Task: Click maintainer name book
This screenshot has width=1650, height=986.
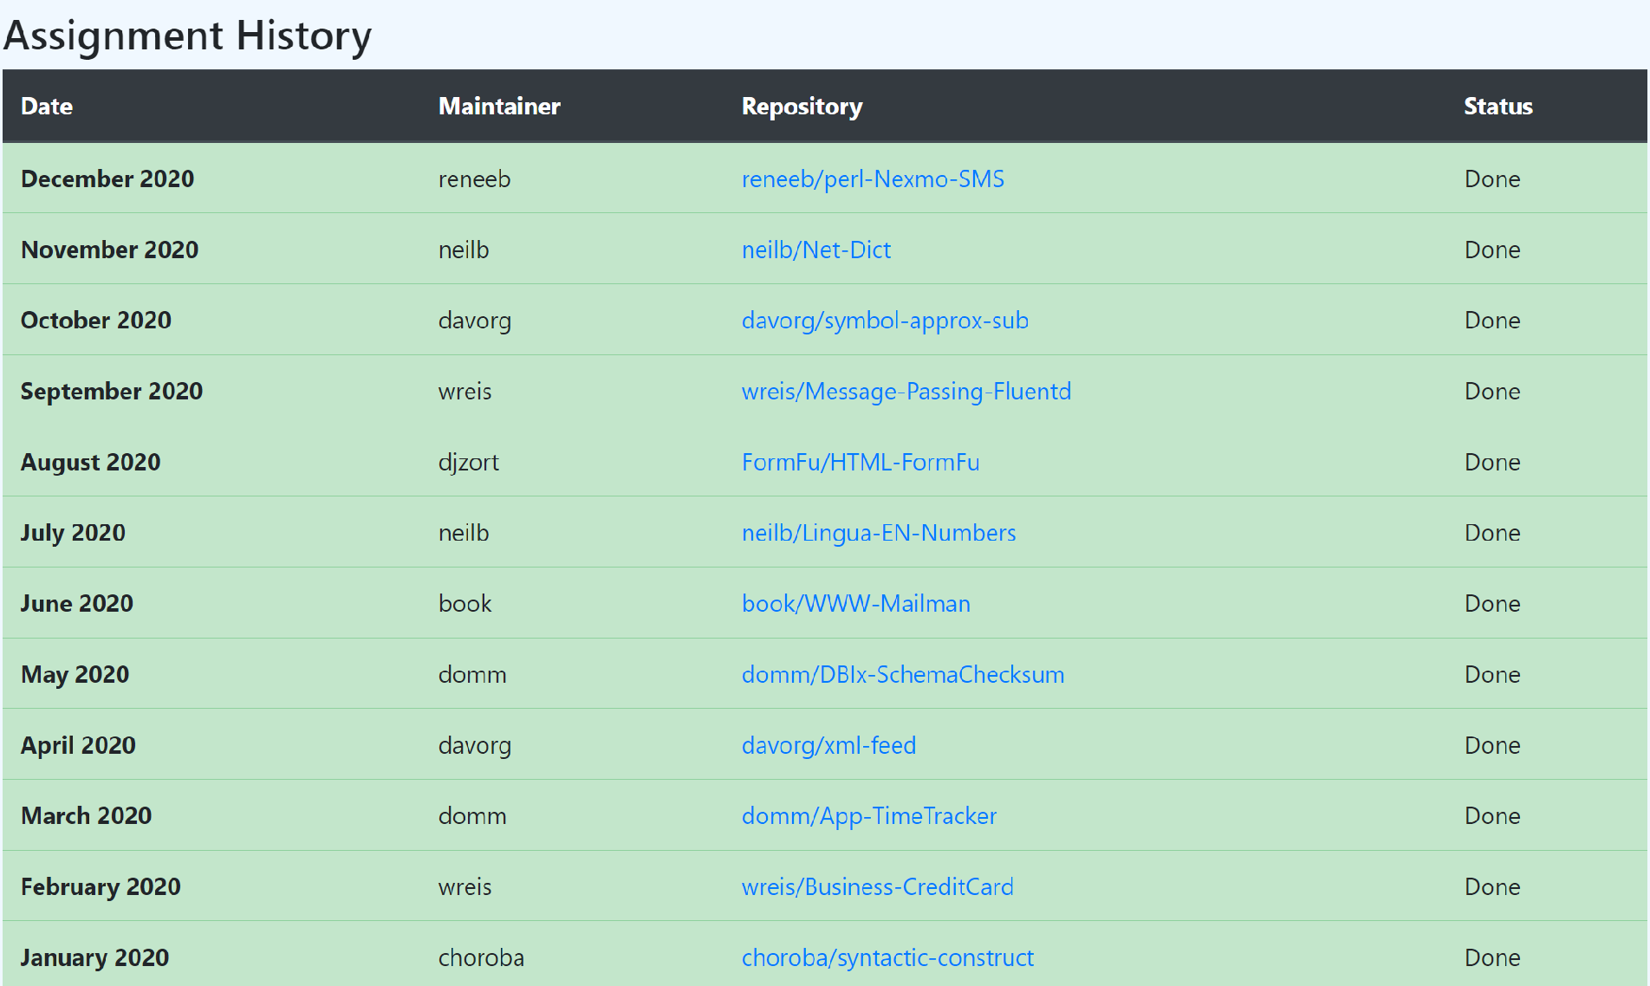Action: coord(465,604)
